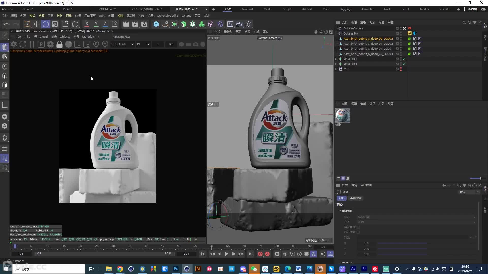Image resolution: width=488 pixels, height=274 pixels.
Task: Toggle Live Viewer resolution lock
Action: [59, 44]
